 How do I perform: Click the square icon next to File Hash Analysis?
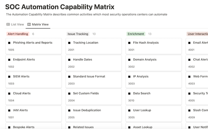point(129,43)
